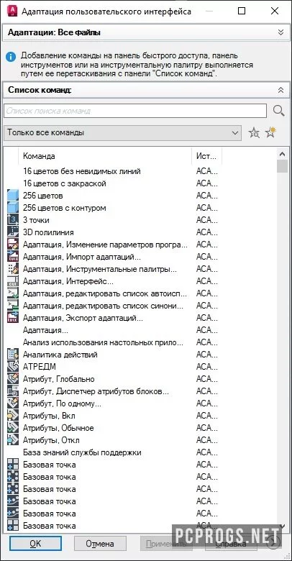
Task: Click the Экспорт адаптаций command icon
Action: tap(13, 318)
